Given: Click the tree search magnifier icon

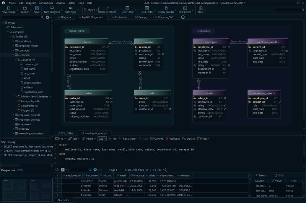Looking at the screenshot, I should point(42,17).
